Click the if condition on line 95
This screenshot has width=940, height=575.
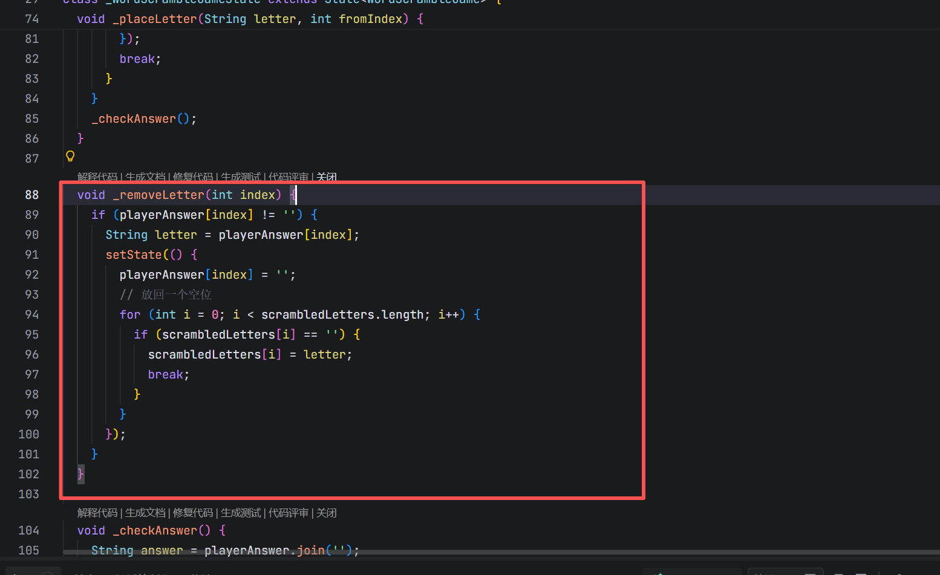coord(250,334)
